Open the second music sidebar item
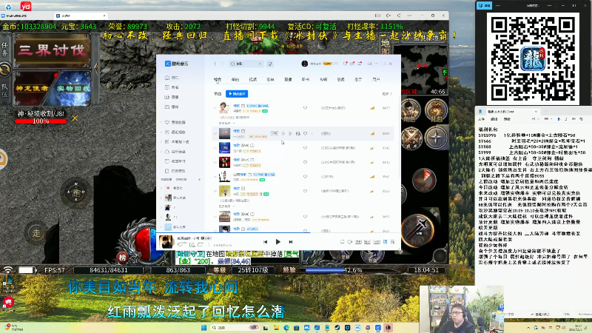The image size is (592, 333). pos(172,87)
